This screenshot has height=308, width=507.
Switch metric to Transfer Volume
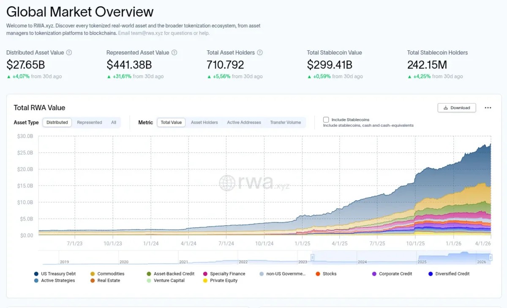[286, 123]
